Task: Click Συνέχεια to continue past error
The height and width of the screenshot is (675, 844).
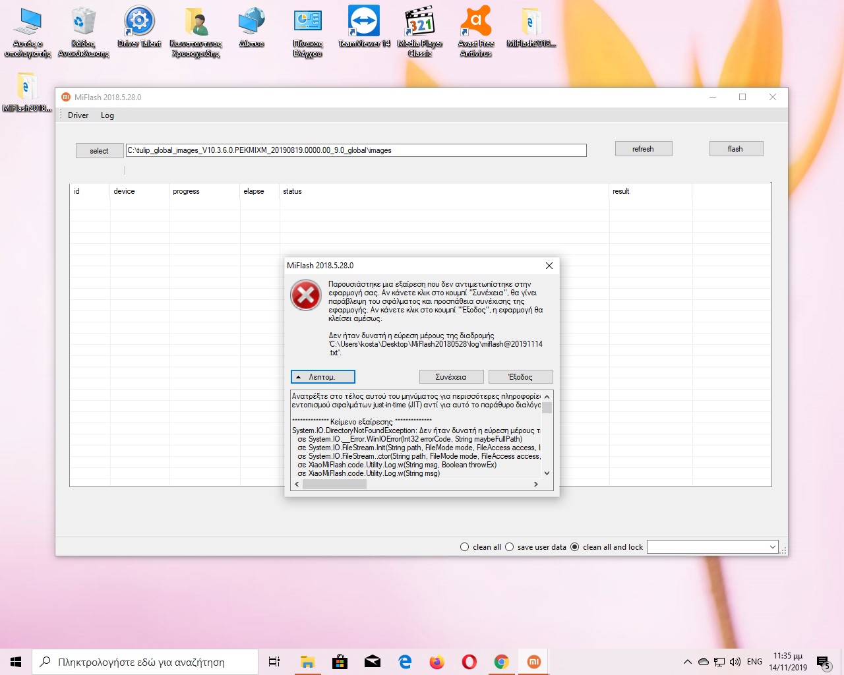Action: point(451,377)
